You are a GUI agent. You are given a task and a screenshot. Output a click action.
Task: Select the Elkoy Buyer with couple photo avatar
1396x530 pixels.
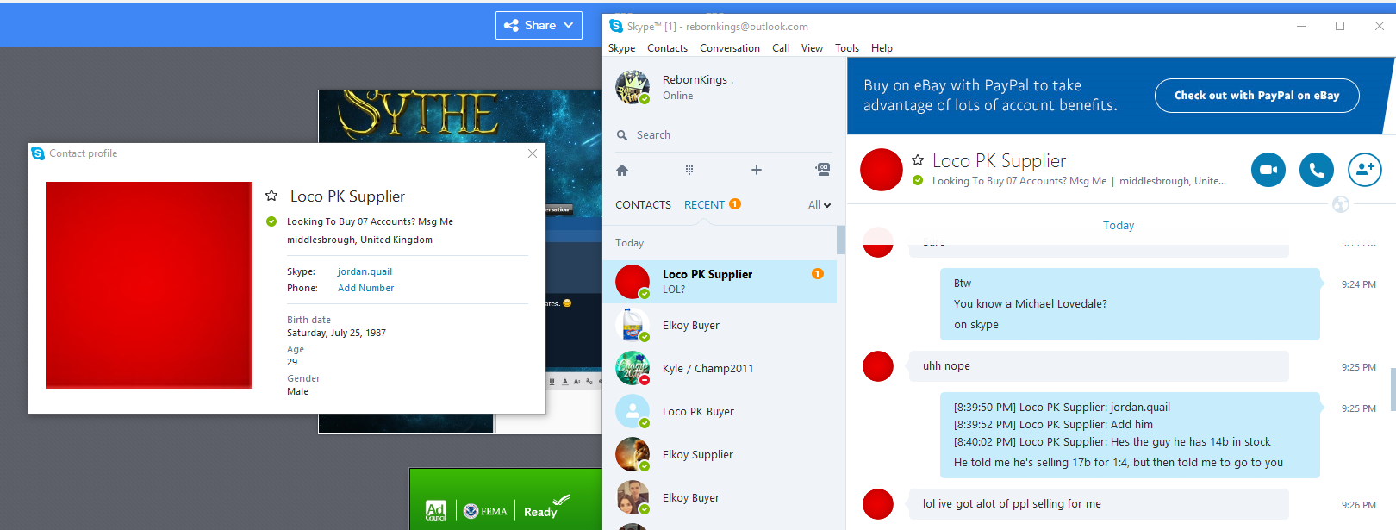pos(720,497)
